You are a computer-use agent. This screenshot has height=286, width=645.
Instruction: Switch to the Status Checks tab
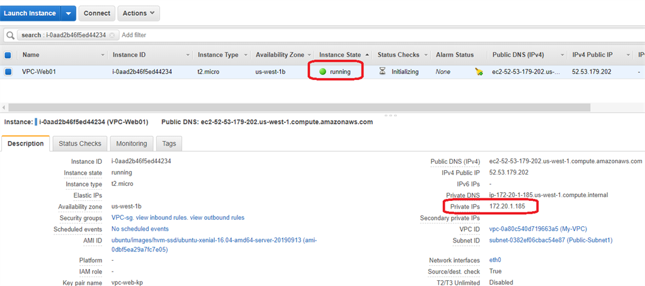80,144
